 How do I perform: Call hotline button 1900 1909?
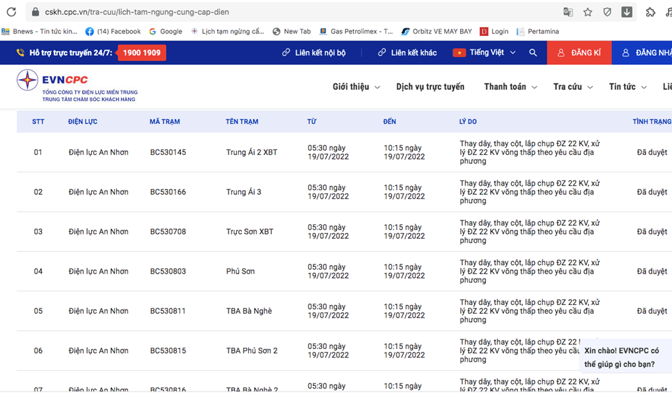142,52
